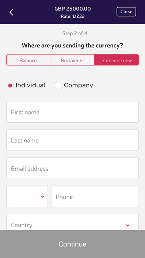Open the phone country code dropdown

27,196
